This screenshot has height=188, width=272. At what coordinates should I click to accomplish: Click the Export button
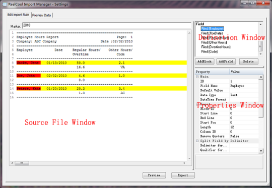(x=183, y=175)
